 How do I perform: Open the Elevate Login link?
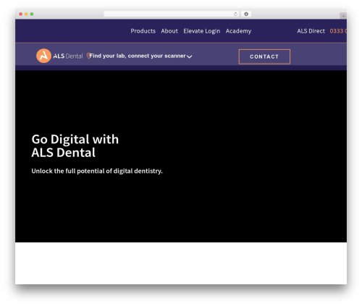pos(202,31)
